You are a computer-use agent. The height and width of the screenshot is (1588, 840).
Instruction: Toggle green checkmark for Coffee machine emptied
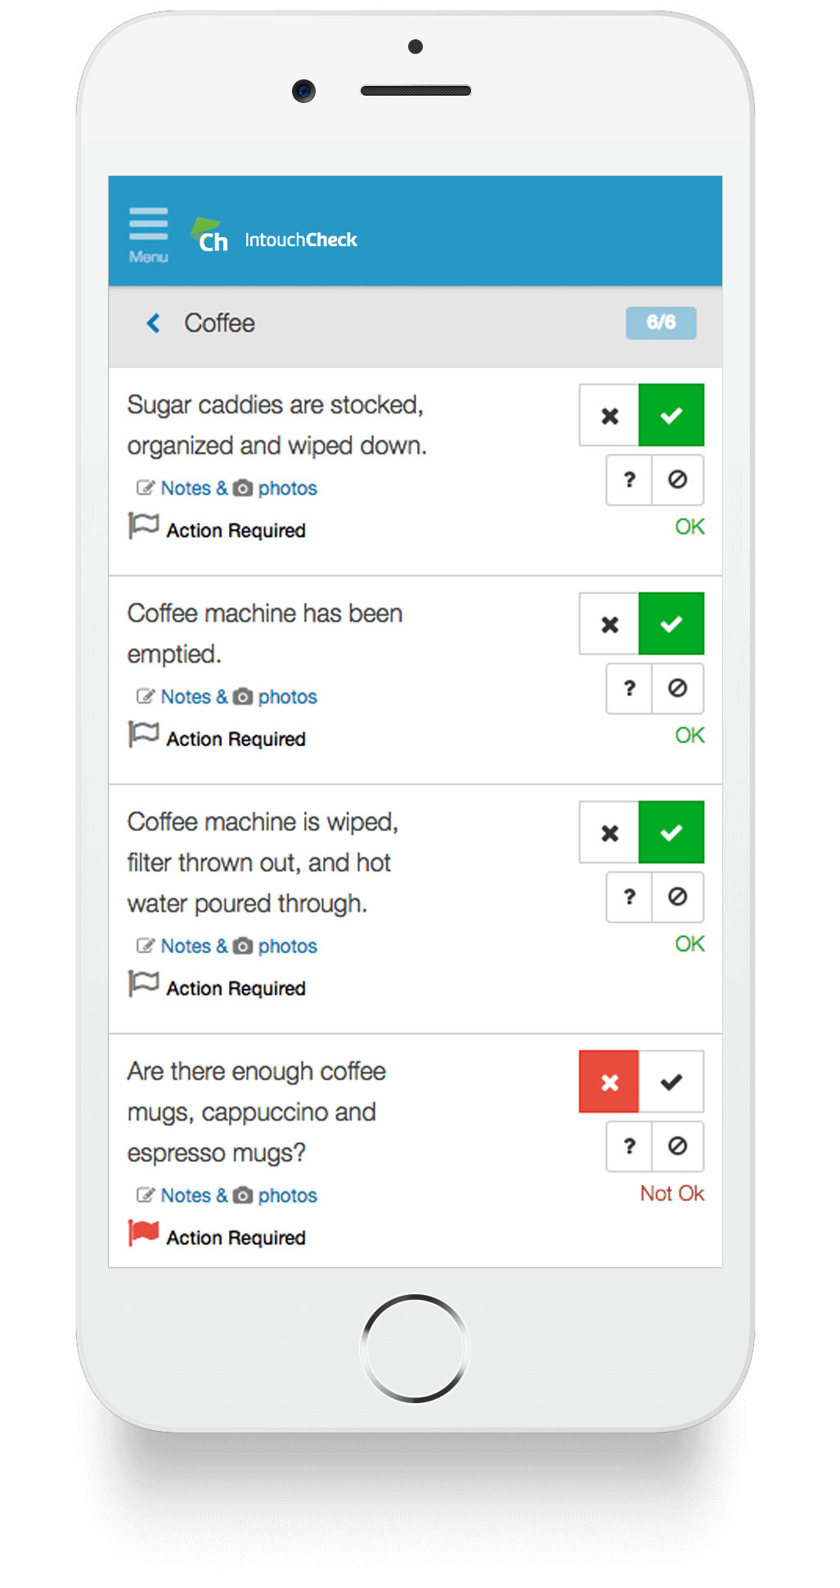point(671,624)
